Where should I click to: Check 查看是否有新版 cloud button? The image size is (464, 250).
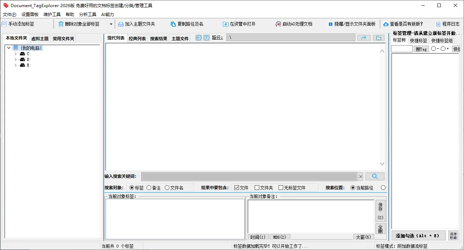coord(403,24)
